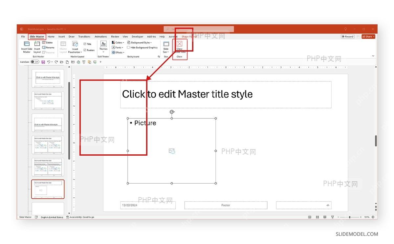The image size is (394, 244).
Task: Switch to the Transitions tab
Action: point(84,37)
